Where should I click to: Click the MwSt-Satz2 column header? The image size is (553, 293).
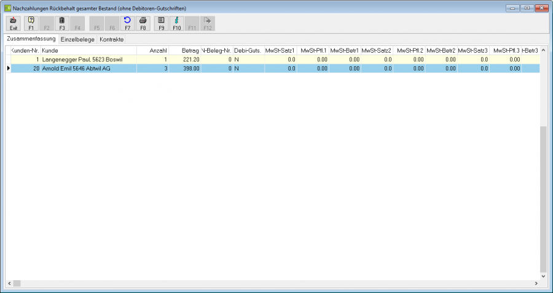tap(377, 51)
